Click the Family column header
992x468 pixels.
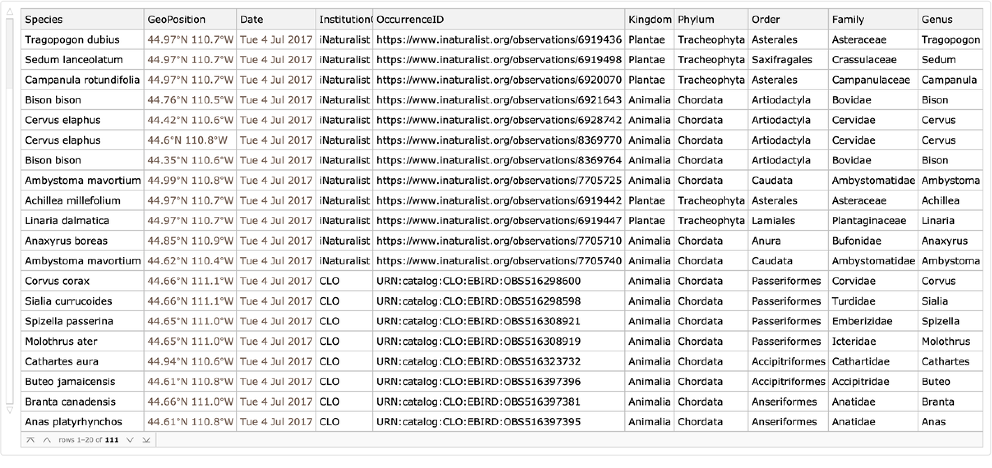(x=848, y=19)
